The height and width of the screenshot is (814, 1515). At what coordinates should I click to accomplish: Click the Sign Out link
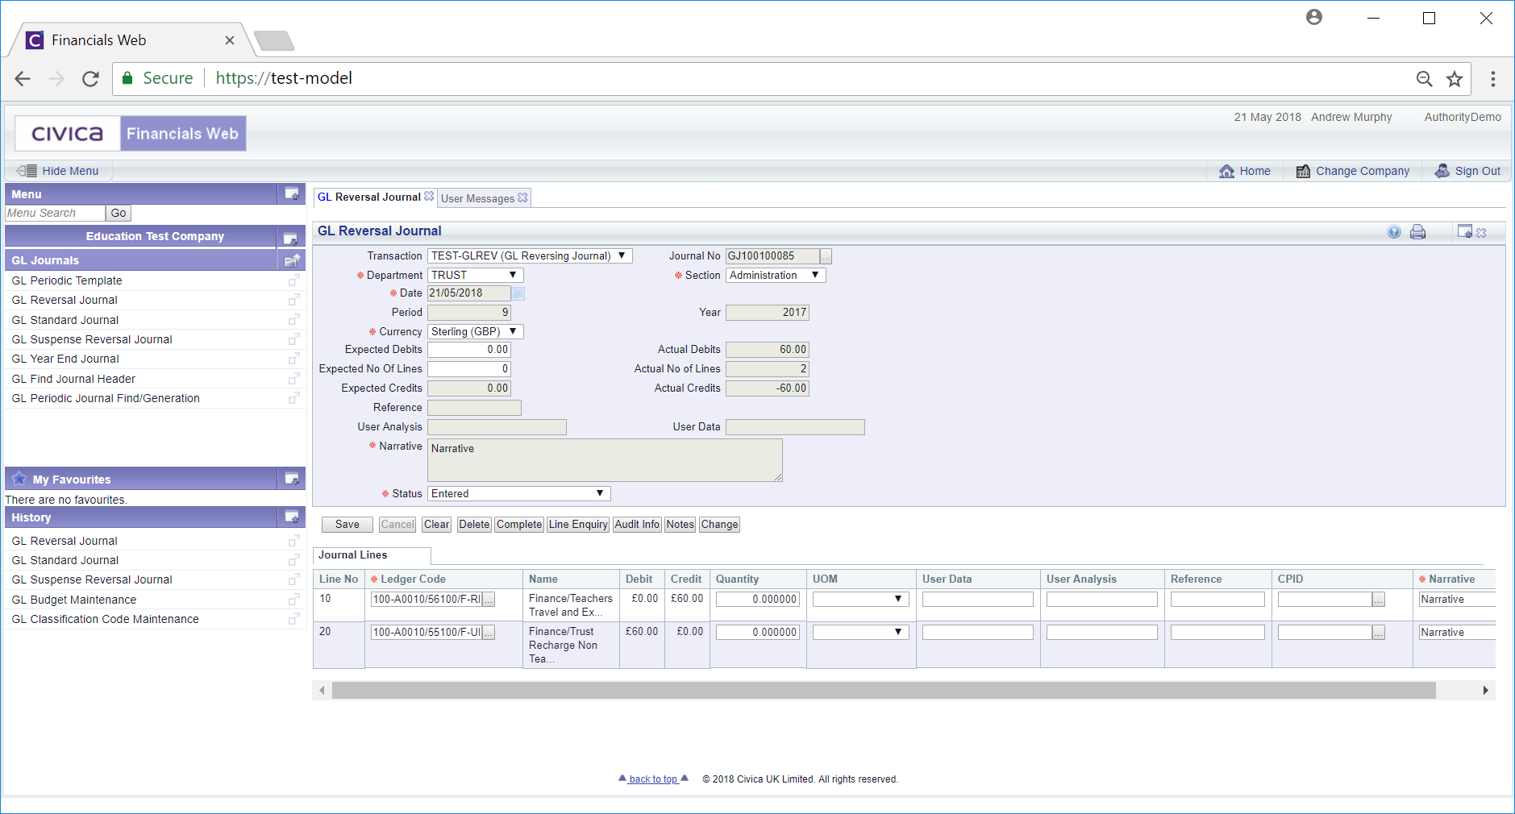click(1467, 171)
